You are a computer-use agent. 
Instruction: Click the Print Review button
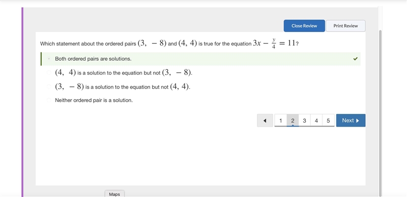[x=345, y=26]
